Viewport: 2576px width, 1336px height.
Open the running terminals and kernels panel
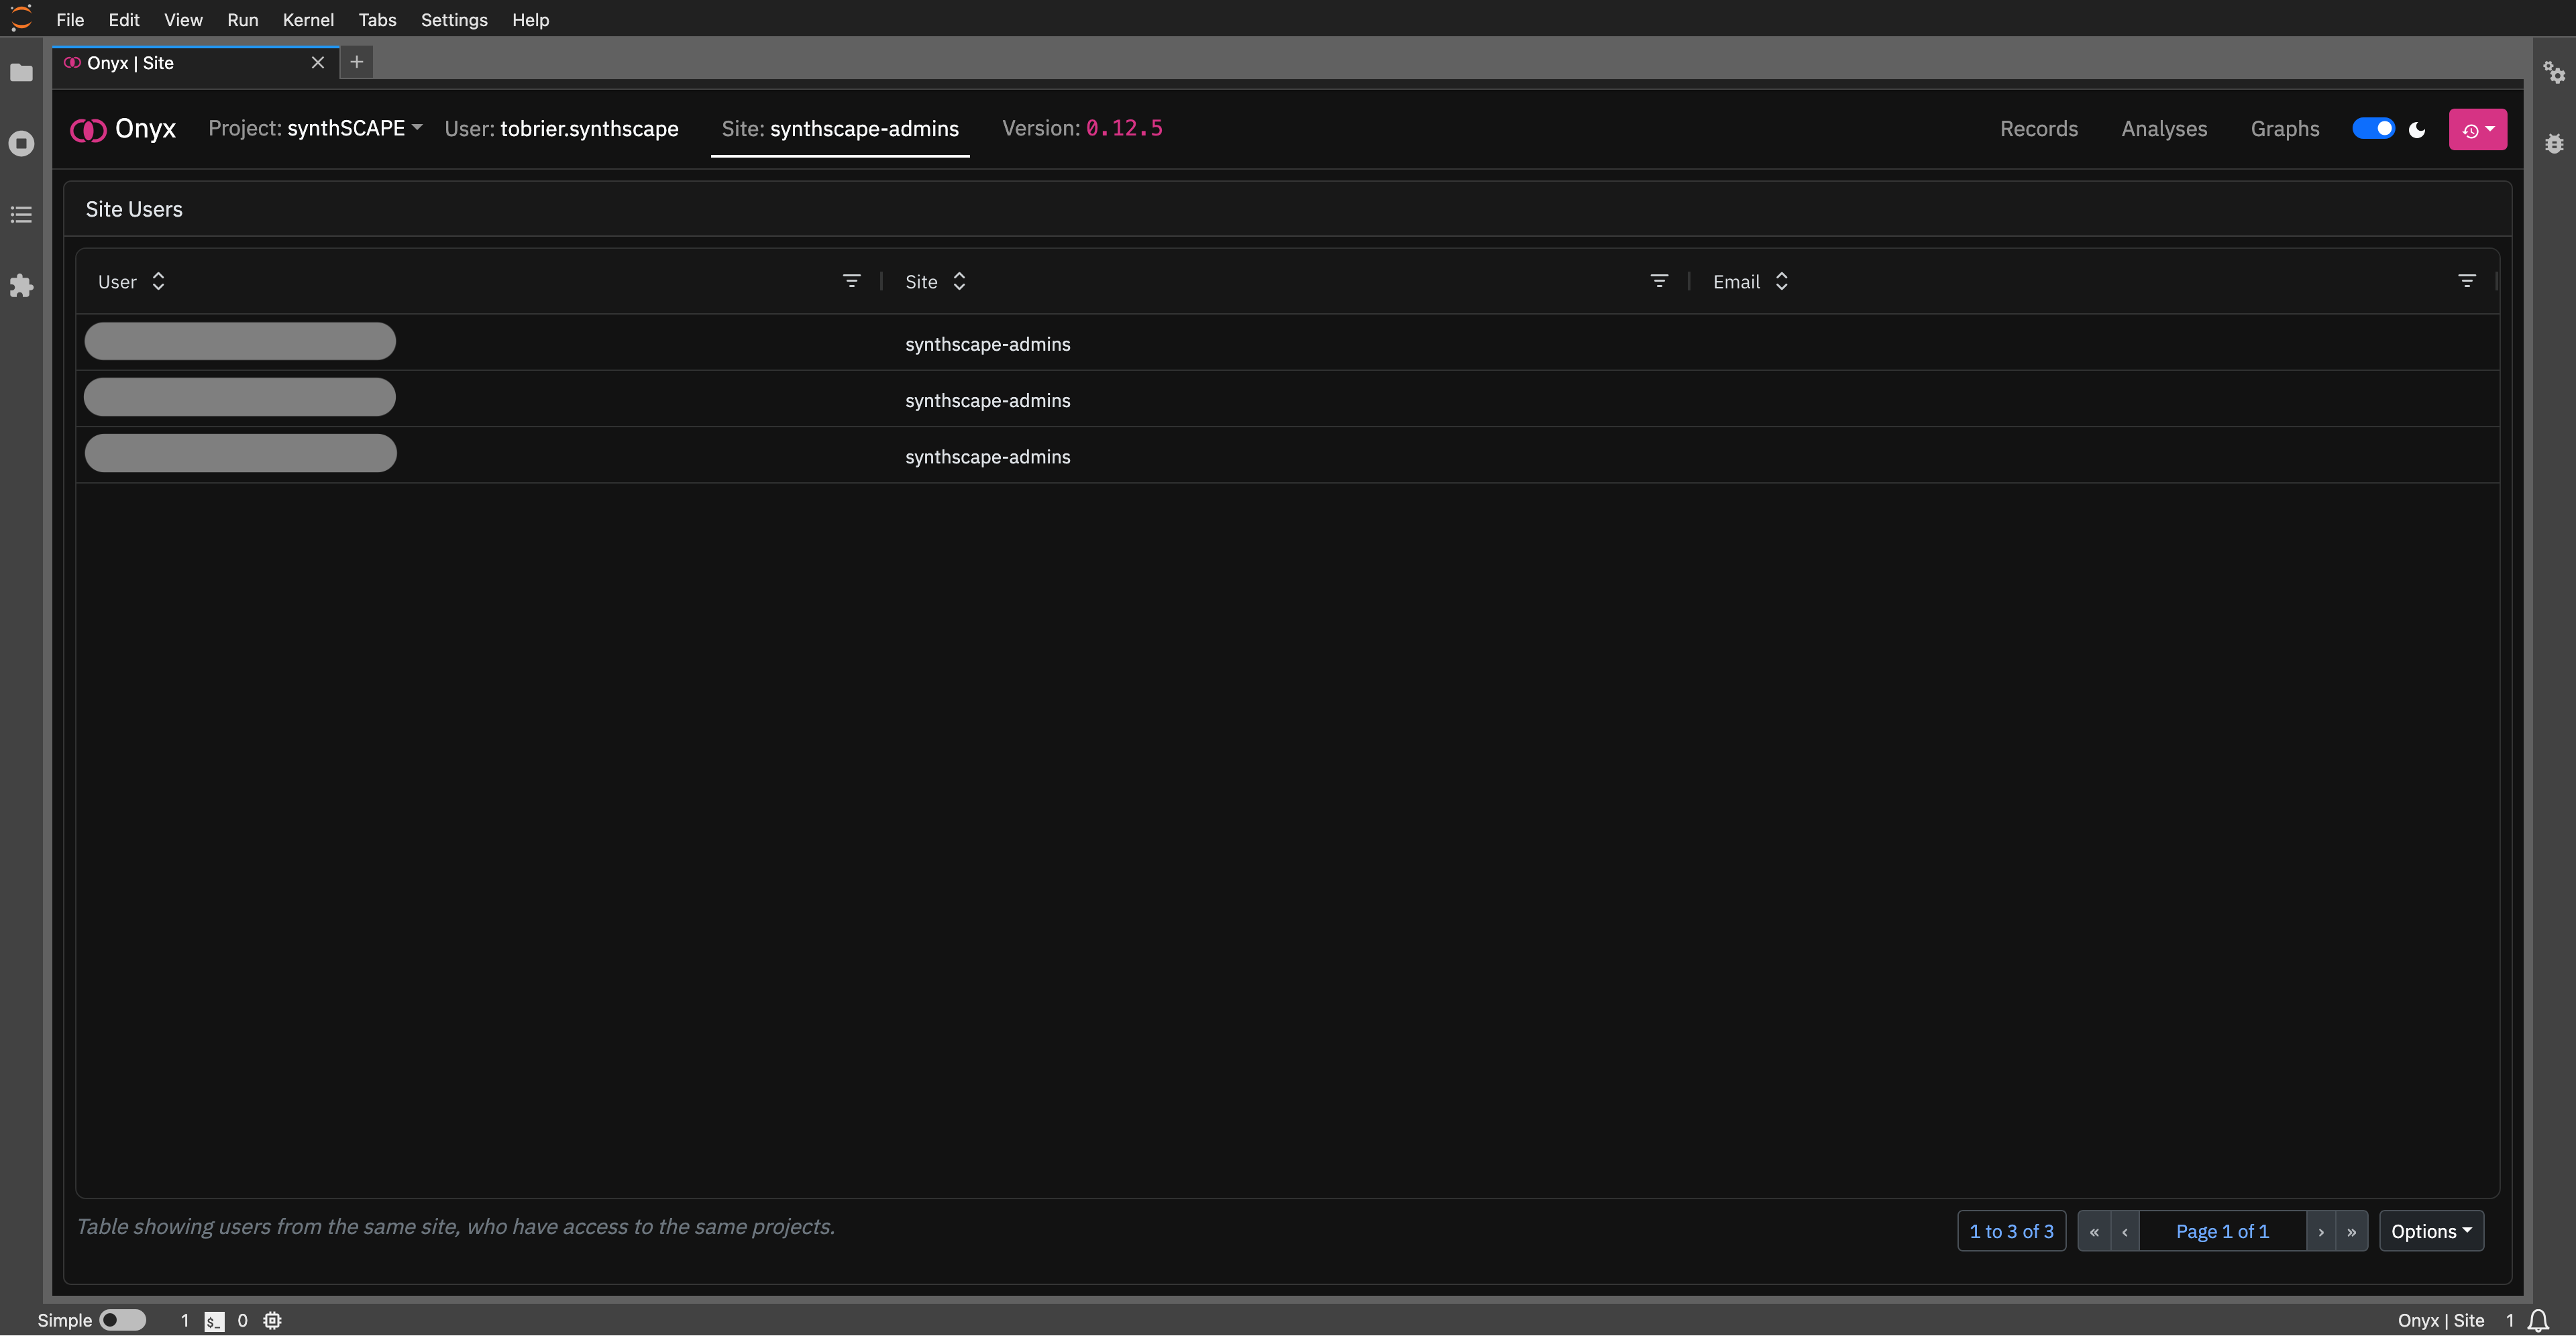(21, 144)
